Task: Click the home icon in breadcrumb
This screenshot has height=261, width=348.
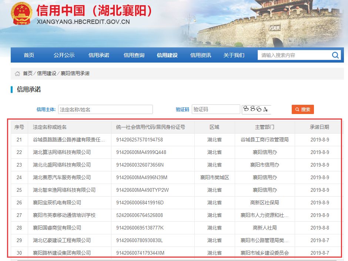Action: coord(17,74)
